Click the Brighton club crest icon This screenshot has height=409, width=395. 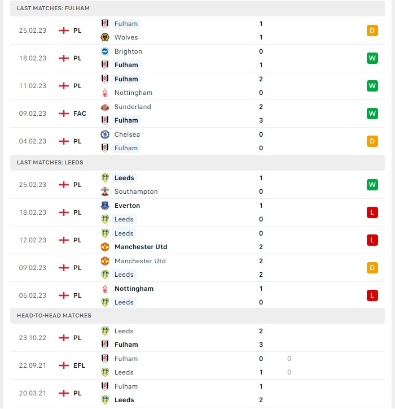coord(105,51)
